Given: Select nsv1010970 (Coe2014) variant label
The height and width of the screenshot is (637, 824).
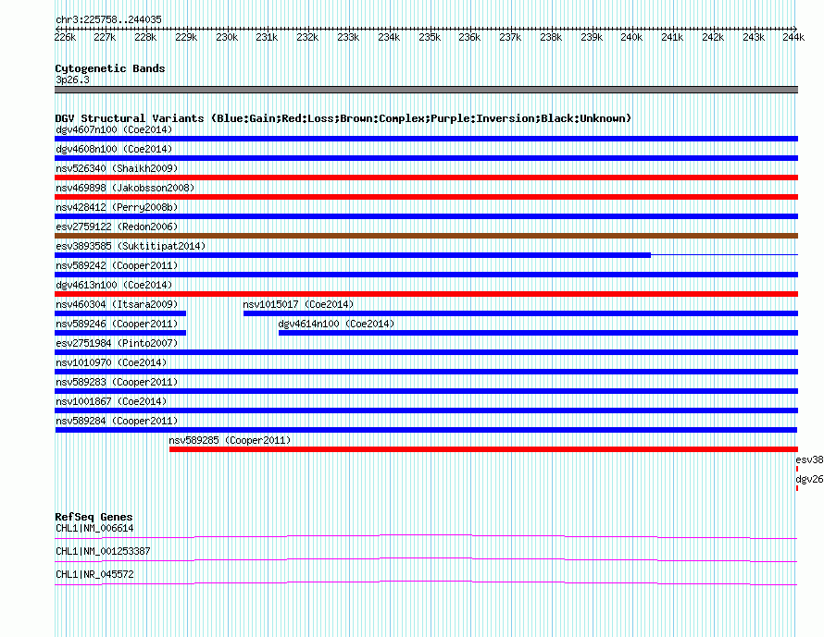Looking at the screenshot, I should coord(111,362).
